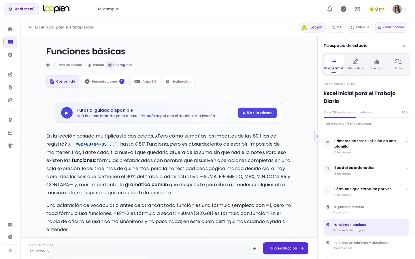Switch to the Evaluación tab
Viewport: 415px width, 259px height.
(x=178, y=81)
